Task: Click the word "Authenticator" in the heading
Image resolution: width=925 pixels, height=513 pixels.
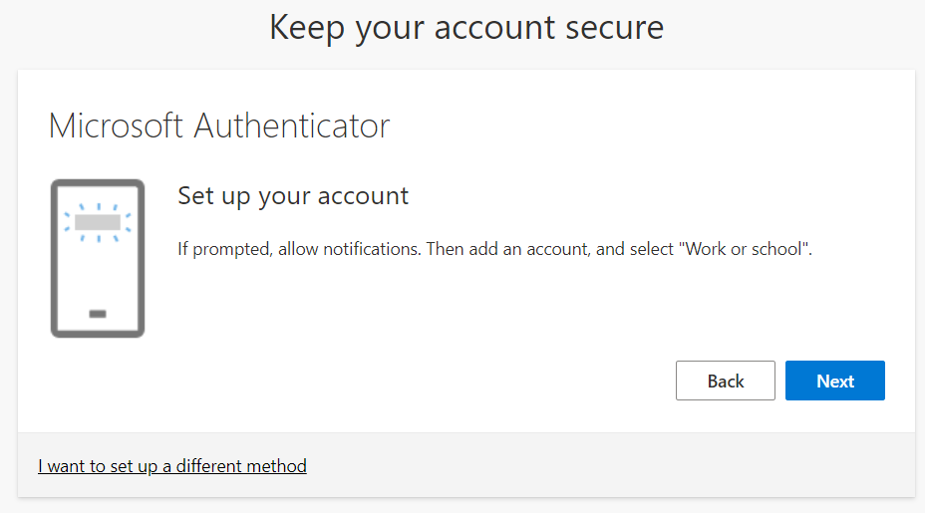Action: point(291,127)
